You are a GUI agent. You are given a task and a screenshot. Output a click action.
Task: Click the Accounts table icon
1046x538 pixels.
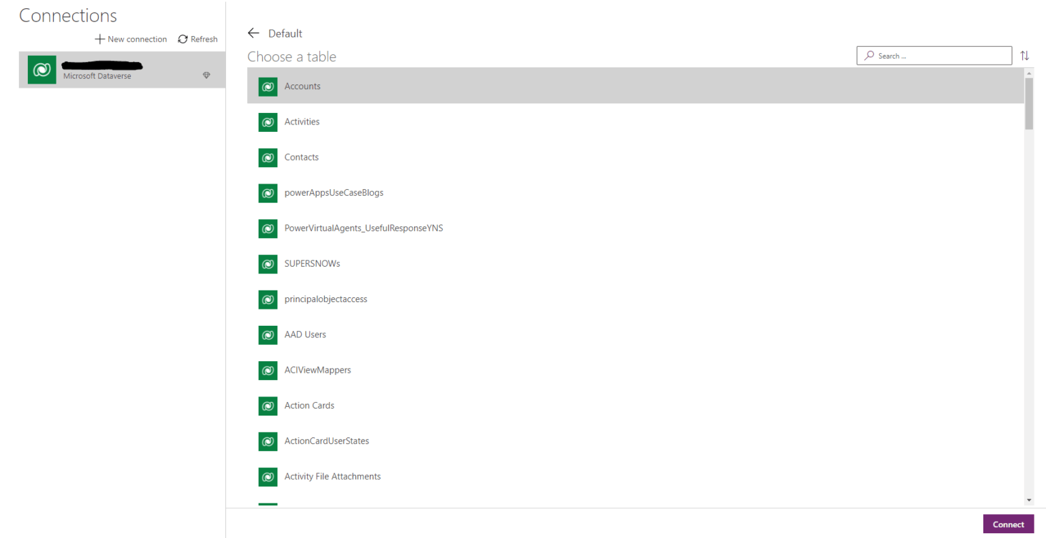pyautogui.click(x=268, y=86)
